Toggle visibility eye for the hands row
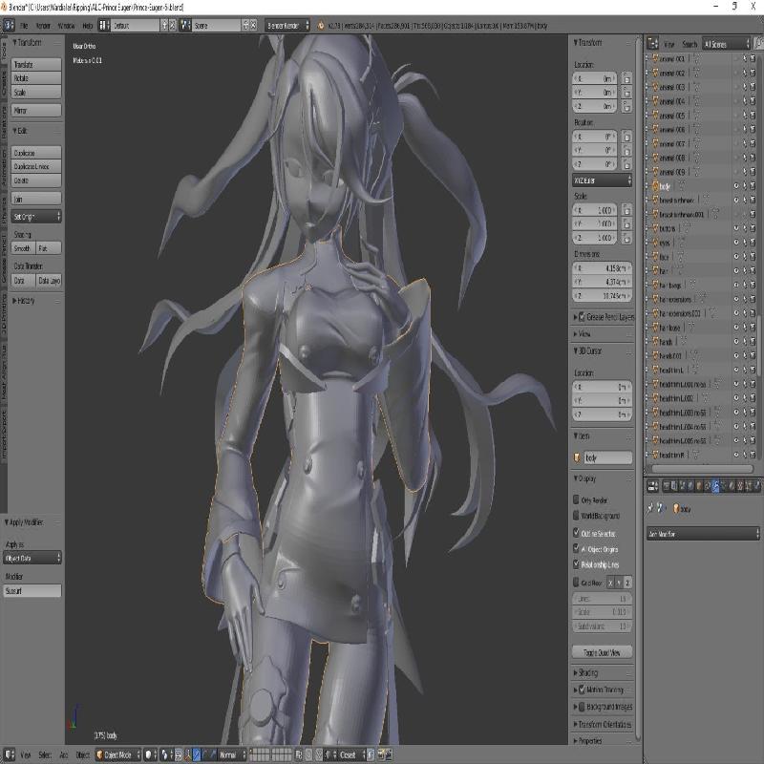 pyautogui.click(x=735, y=342)
